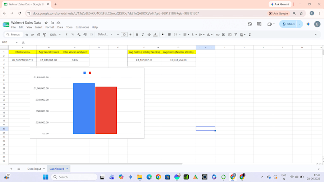Print the spreadsheet
324x182 pixels.
pos(39,35)
